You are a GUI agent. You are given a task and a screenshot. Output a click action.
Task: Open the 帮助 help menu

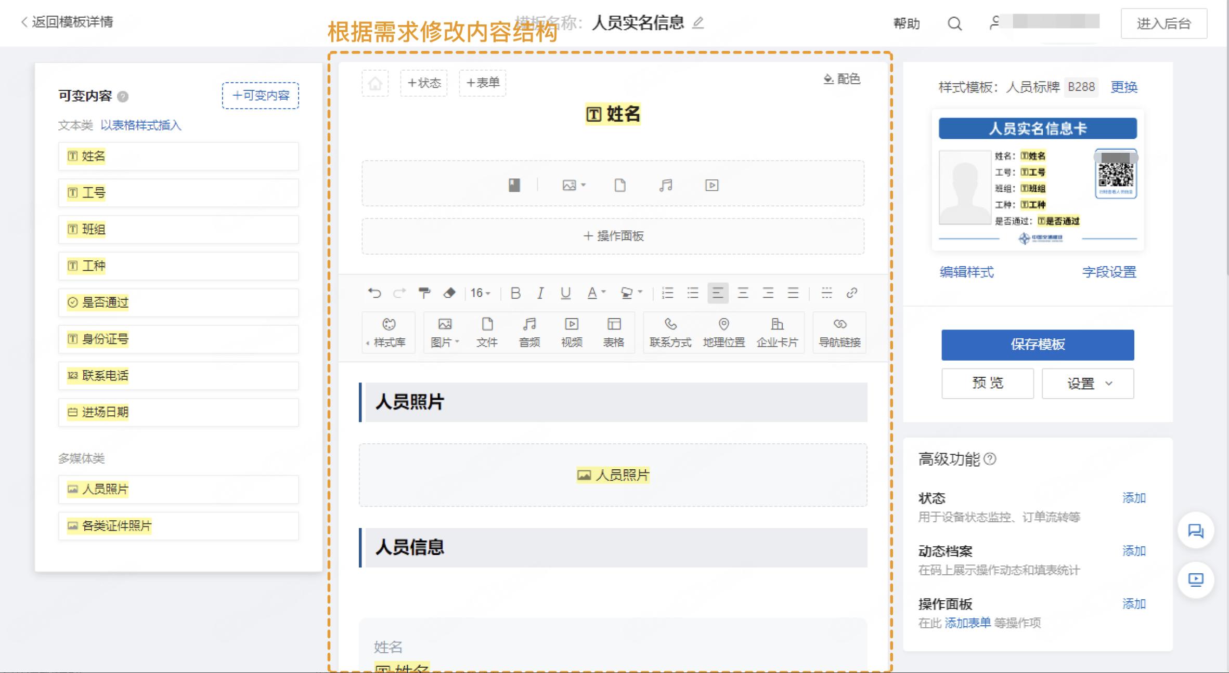pyautogui.click(x=906, y=24)
